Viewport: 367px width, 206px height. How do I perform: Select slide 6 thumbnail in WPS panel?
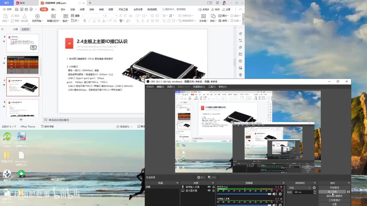coord(23,43)
